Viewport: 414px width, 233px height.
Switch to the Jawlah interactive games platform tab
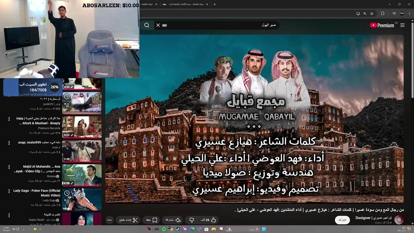coord(185,4)
